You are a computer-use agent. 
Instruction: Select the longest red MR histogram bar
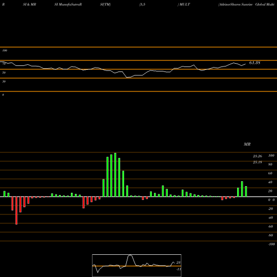pyautogui.click(x=17, y=211)
